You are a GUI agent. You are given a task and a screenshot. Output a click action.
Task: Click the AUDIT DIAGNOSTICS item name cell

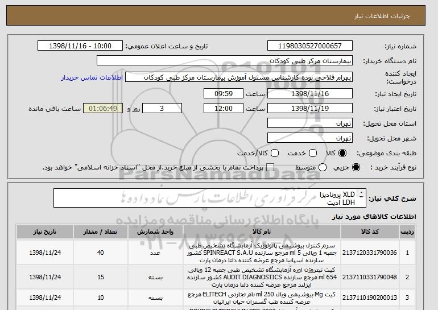(x=262, y=277)
